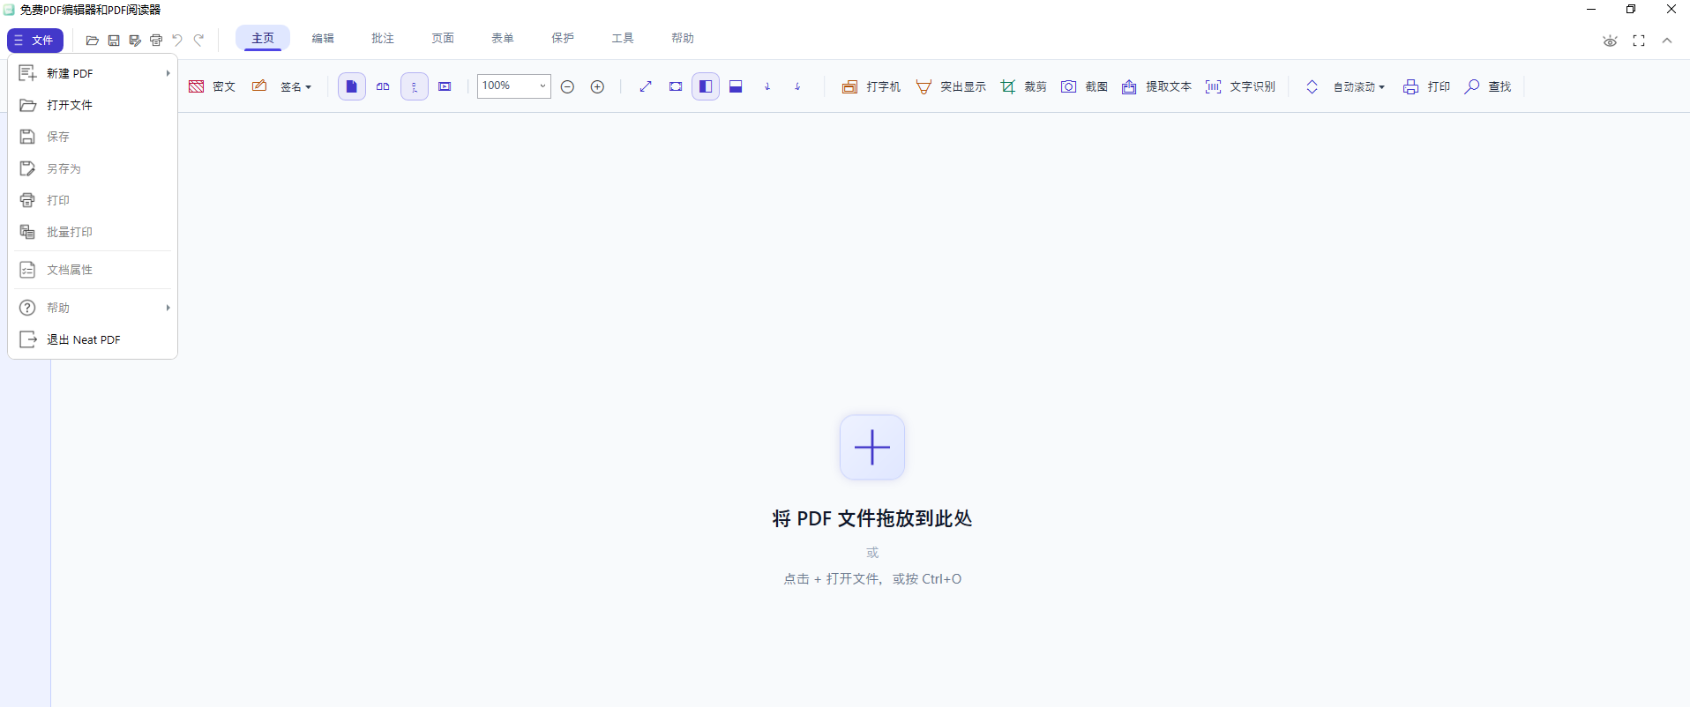Click the actual size diagonal arrow icon
This screenshot has height=707, width=1690.
pos(646,86)
